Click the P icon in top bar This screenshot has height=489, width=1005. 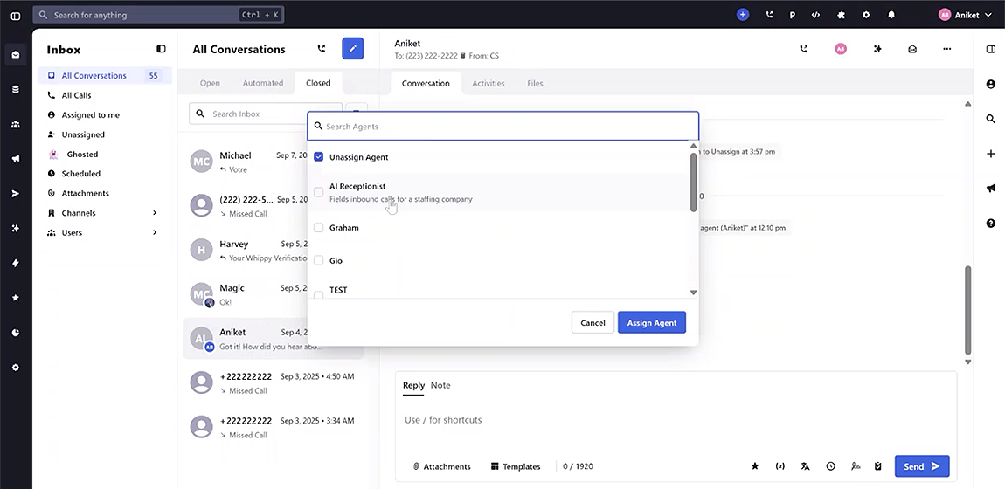click(x=793, y=15)
